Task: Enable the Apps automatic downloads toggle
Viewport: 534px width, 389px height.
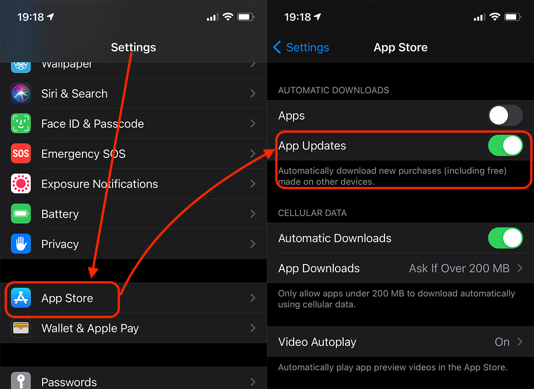Action: [505, 116]
